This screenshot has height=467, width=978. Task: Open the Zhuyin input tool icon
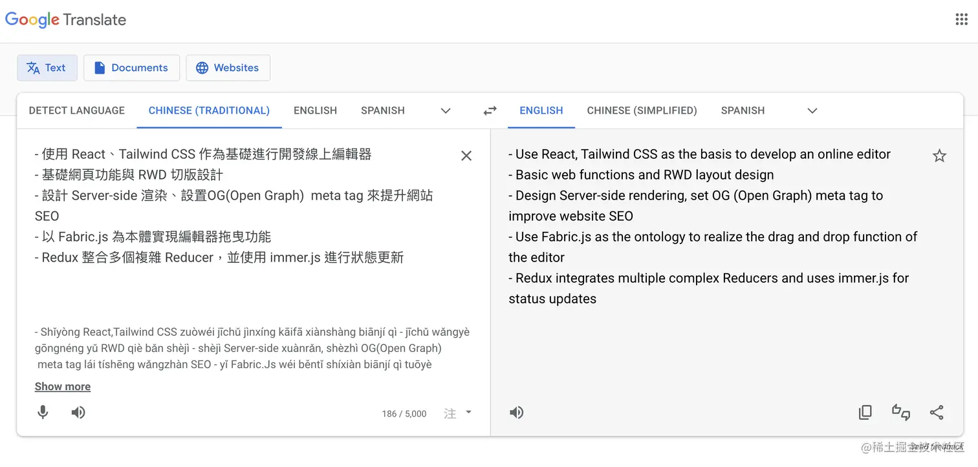click(x=450, y=413)
